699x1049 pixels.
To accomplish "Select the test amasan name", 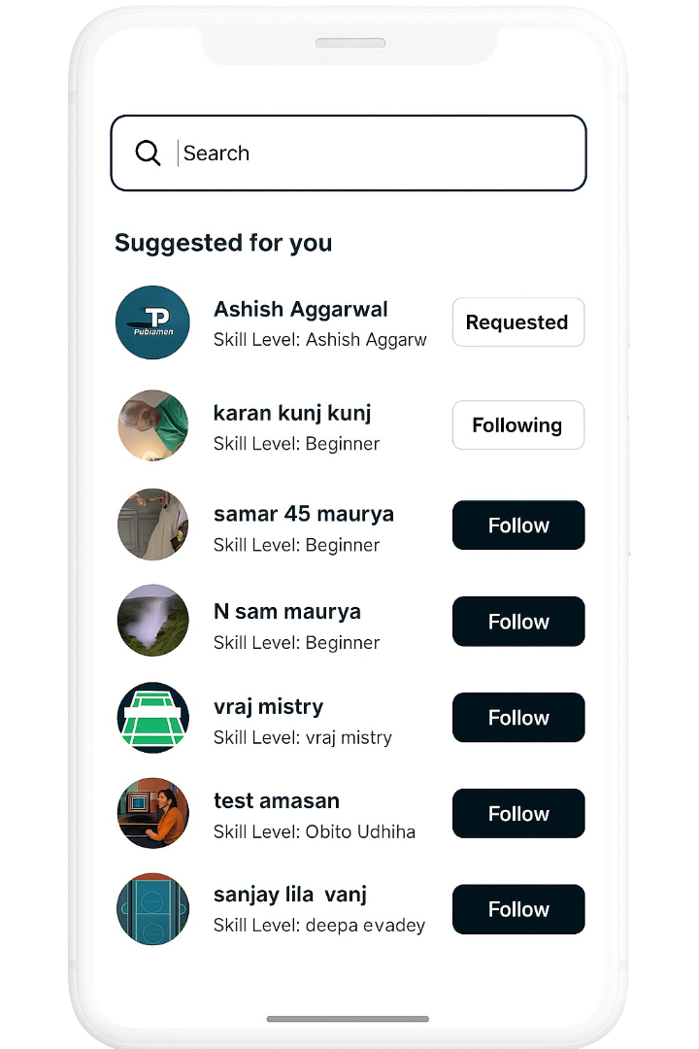I will (277, 801).
